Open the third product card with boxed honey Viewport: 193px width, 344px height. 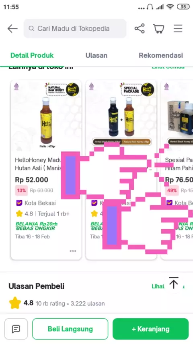pyautogui.click(x=177, y=170)
